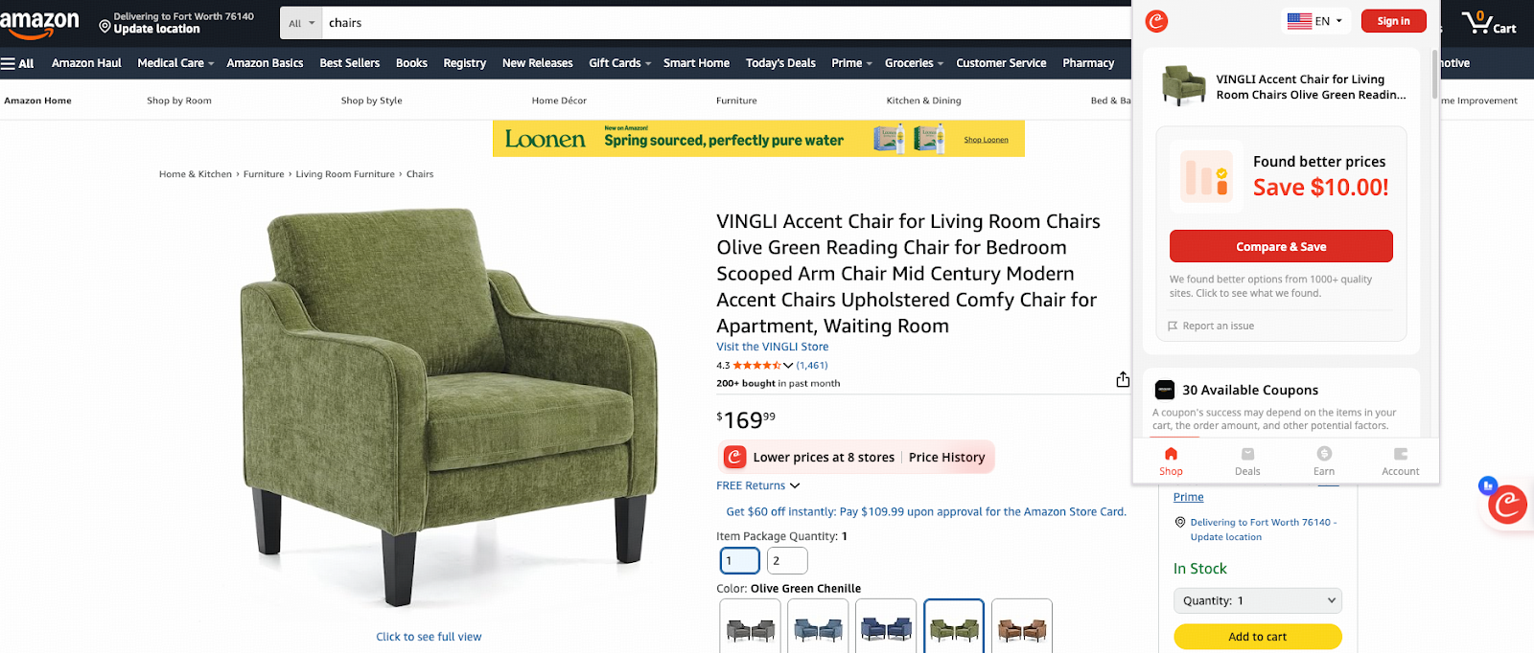The width and height of the screenshot is (1534, 653).
Task: Open the All hamburger menu
Action: pos(17,63)
